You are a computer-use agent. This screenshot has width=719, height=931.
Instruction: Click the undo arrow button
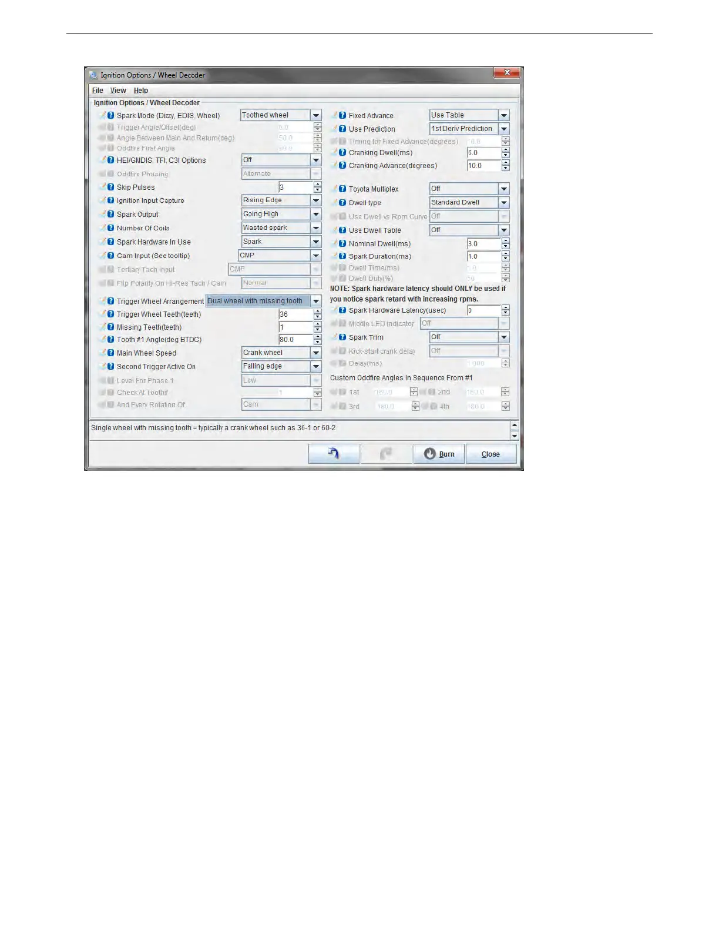(x=334, y=454)
